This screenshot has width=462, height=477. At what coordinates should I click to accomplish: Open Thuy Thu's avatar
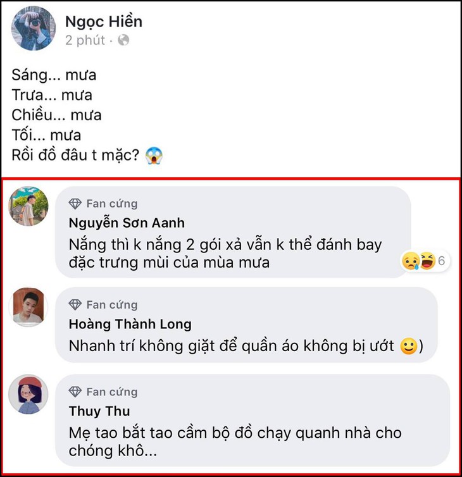pyautogui.click(x=28, y=395)
